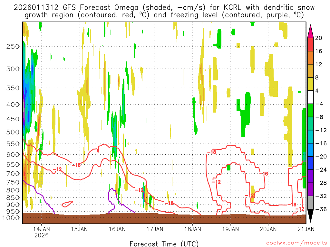The height and width of the screenshot is (247, 330).
Task: Click the 650 pressure level label
Action: [x=13, y=164]
